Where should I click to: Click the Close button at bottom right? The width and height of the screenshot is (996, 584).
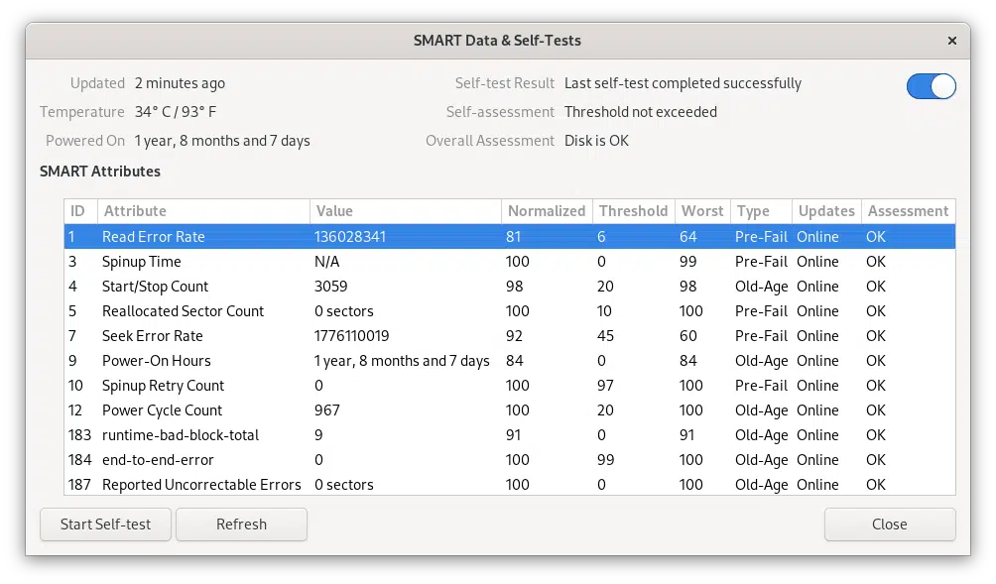pyautogui.click(x=889, y=525)
